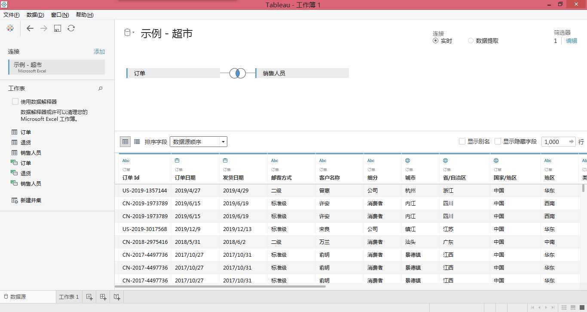Refresh the data source with the reload icon

71,28
